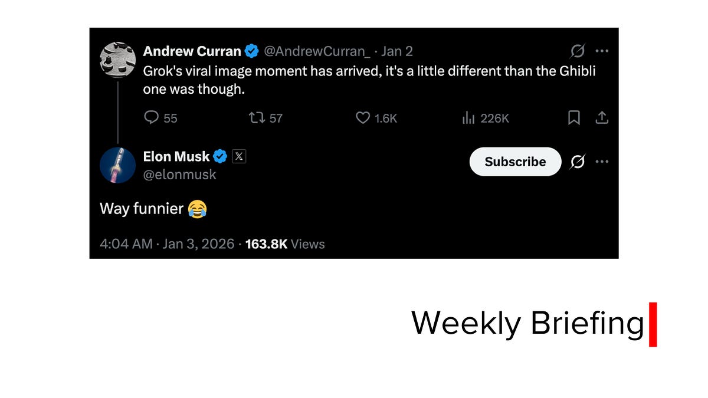Subscribe to Elon Musk
The height and width of the screenshot is (398, 708).
click(515, 162)
